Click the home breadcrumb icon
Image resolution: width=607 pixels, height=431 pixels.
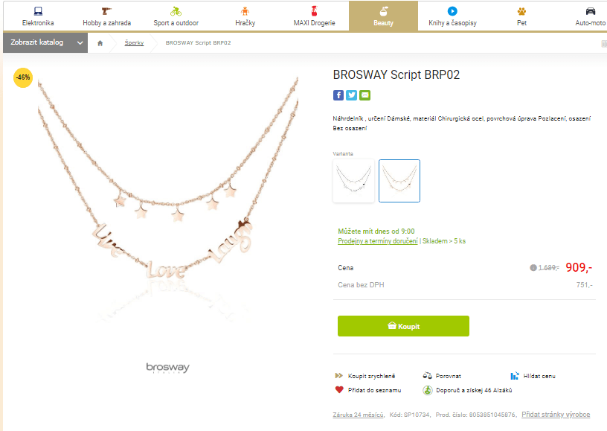pos(100,43)
